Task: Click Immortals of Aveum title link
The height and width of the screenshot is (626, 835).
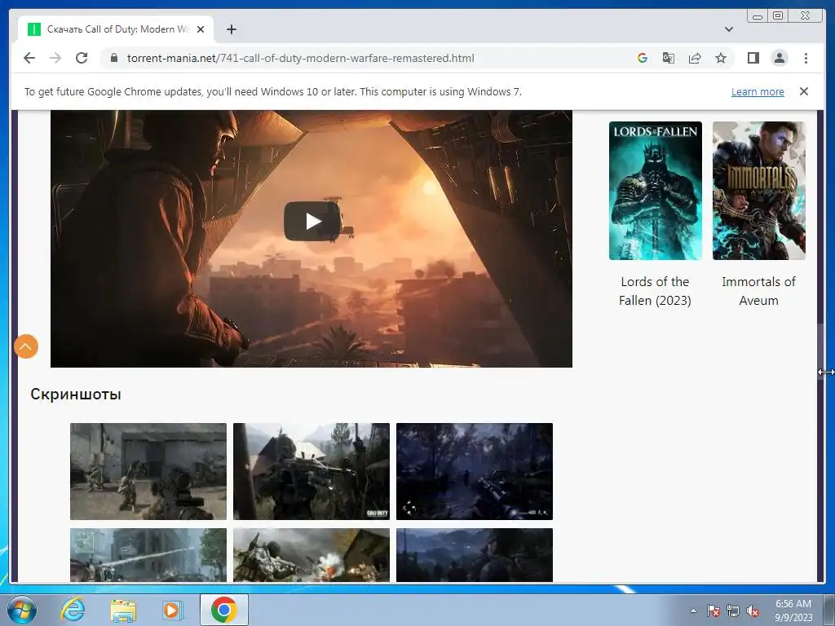Action: (759, 291)
